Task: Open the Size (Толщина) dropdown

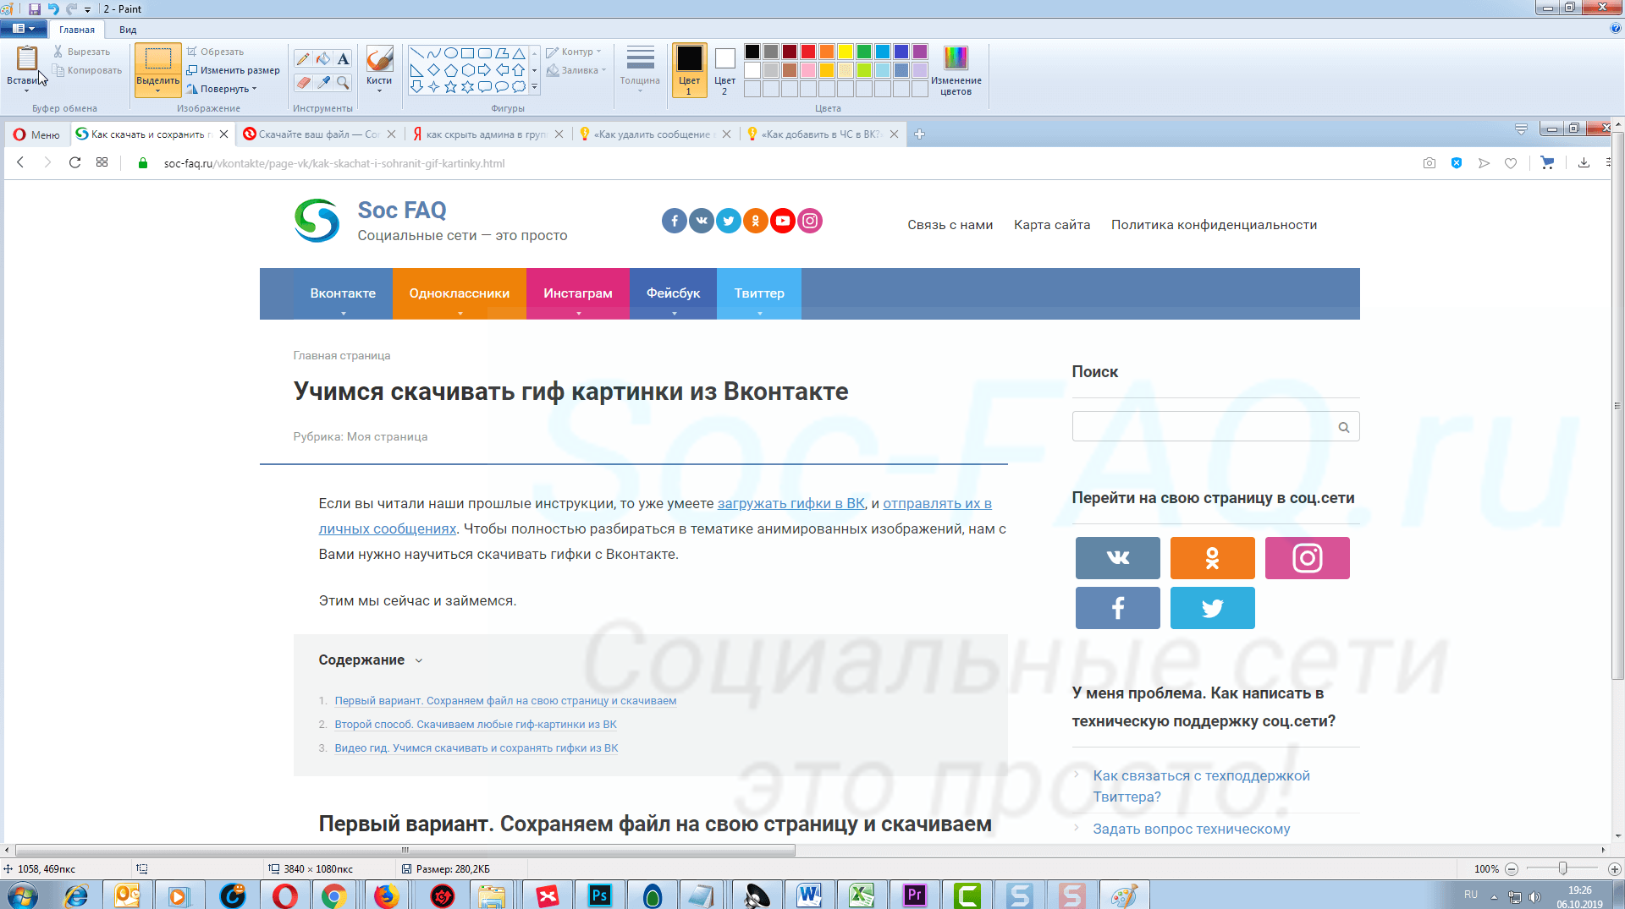Action: 640,70
